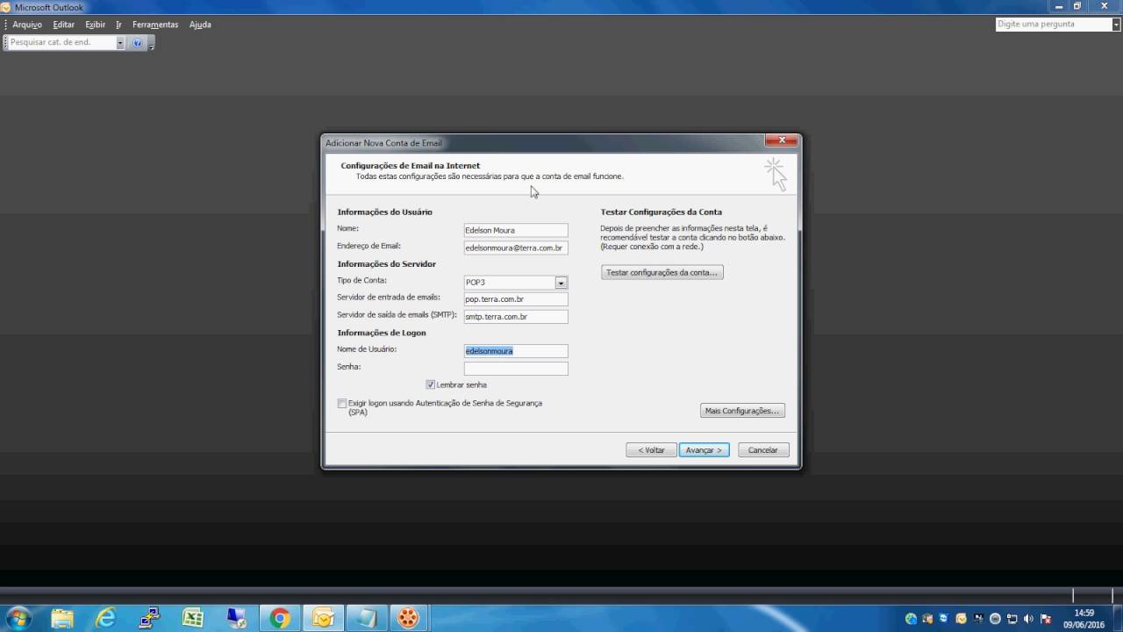Click the TeamViewer tray icon
This screenshot has height=632, width=1123.
tap(943, 619)
